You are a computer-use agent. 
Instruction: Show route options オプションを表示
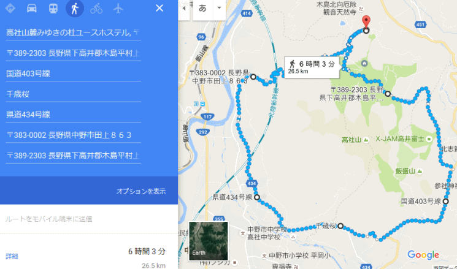click(x=141, y=191)
